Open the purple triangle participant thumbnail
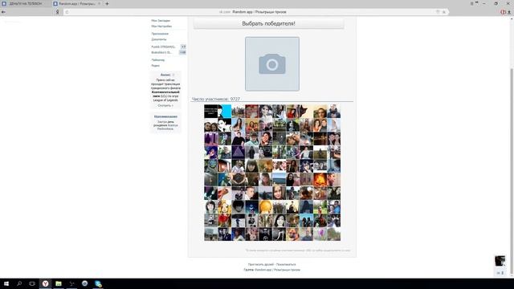The height and width of the screenshot is (289, 514). 239,153
